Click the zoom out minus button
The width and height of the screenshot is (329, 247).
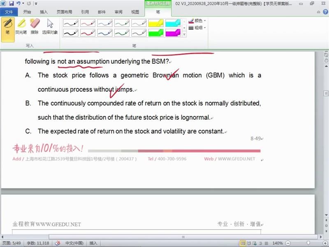(288, 243)
